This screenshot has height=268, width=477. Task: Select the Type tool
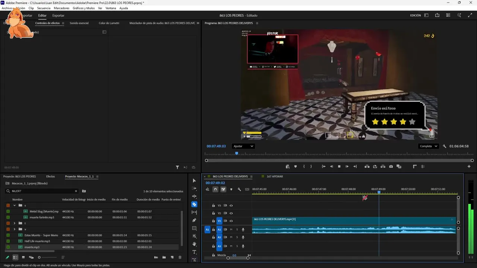click(x=194, y=252)
